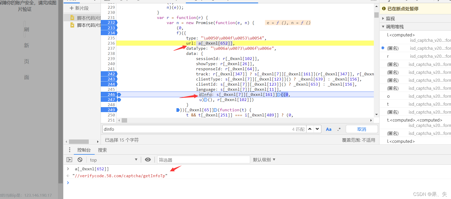Toggle breakpoint on line 247
The width and height of the screenshot is (451, 199).
point(109,99)
